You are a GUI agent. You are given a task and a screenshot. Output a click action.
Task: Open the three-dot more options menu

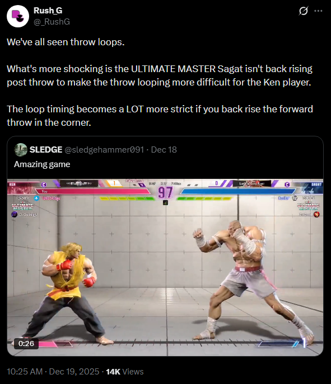pyautogui.click(x=318, y=11)
